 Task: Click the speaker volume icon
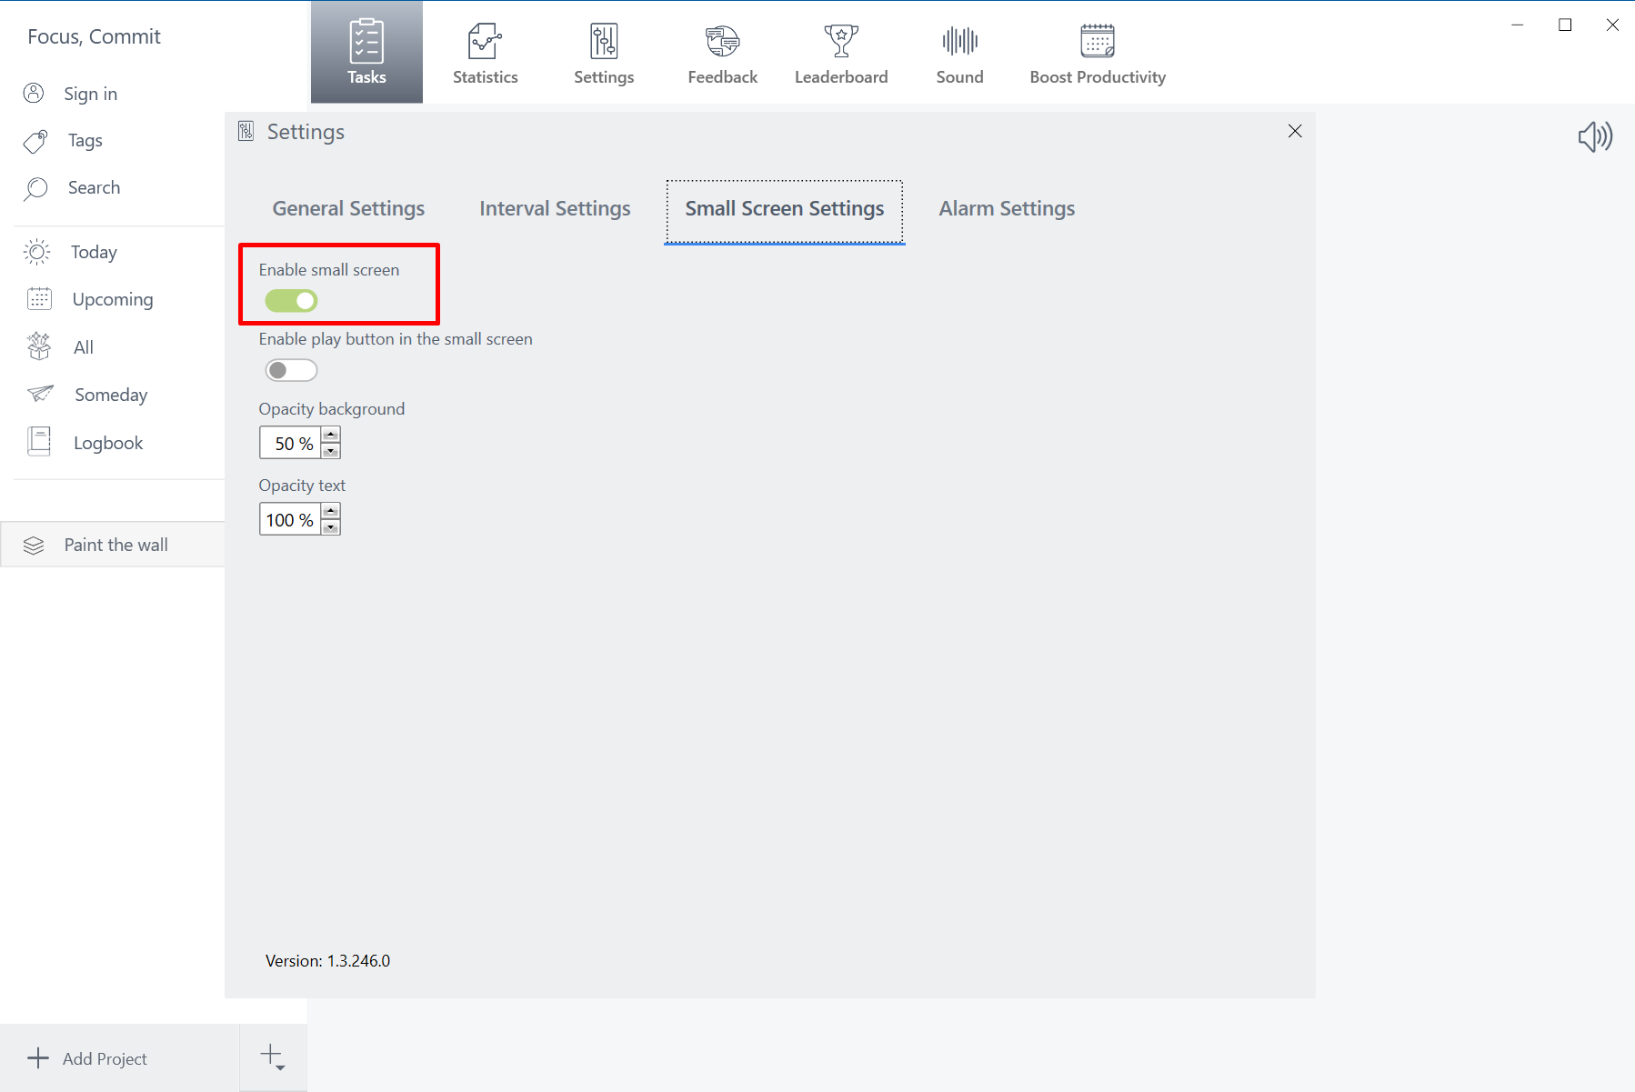[1595, 137]
